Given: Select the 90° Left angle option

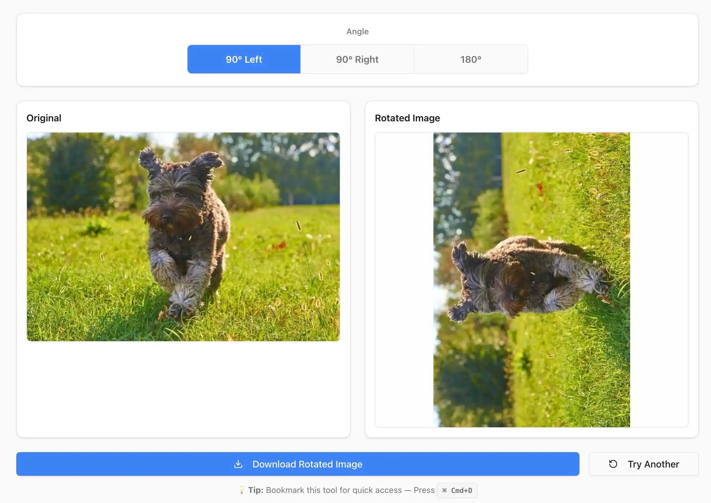Looking at the screenshot, I should (244, 59).
